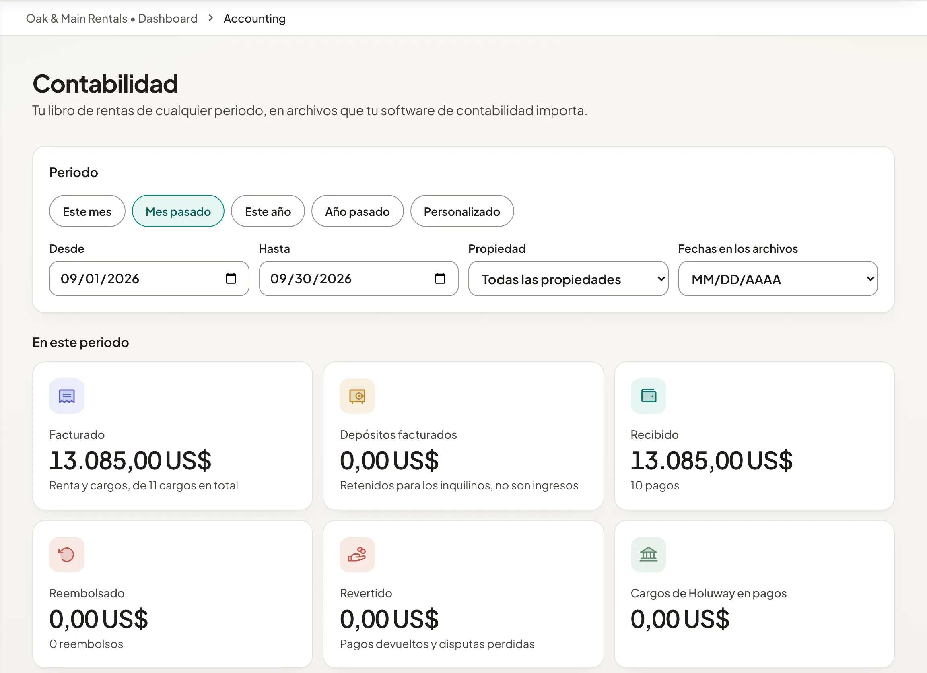Click the 'Cargos de Holuway en pagos' label

(x=709, y=593)
